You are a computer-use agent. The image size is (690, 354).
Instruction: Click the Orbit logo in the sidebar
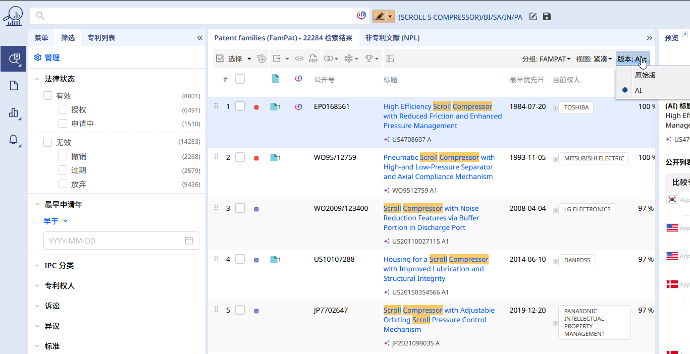[13, 16]
